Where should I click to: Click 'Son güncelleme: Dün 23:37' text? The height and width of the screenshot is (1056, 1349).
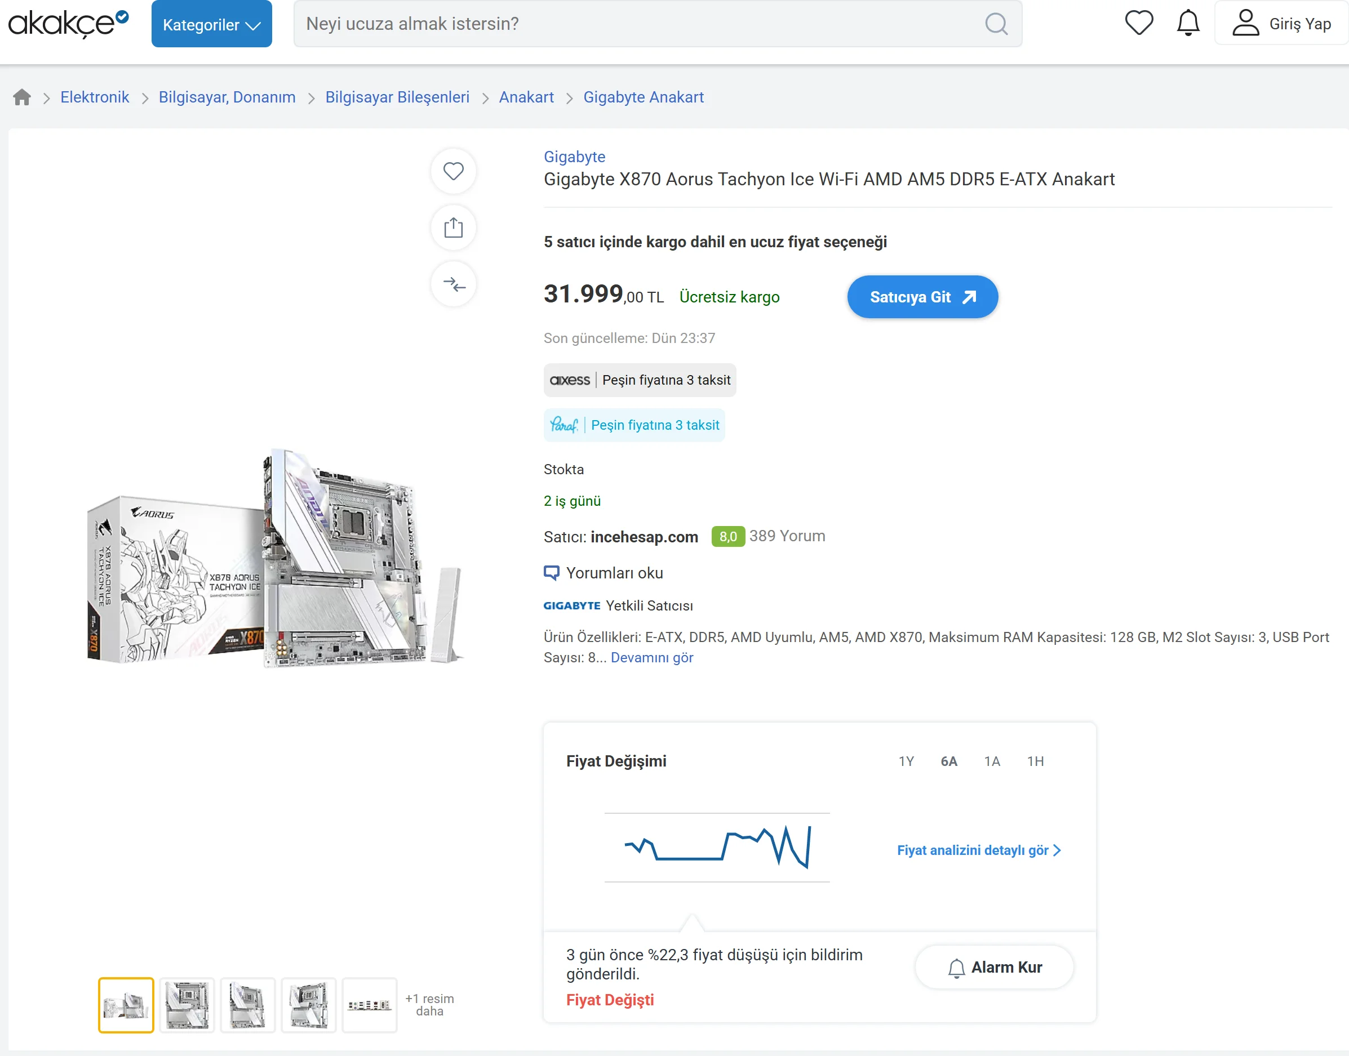(x=629, y=338)
